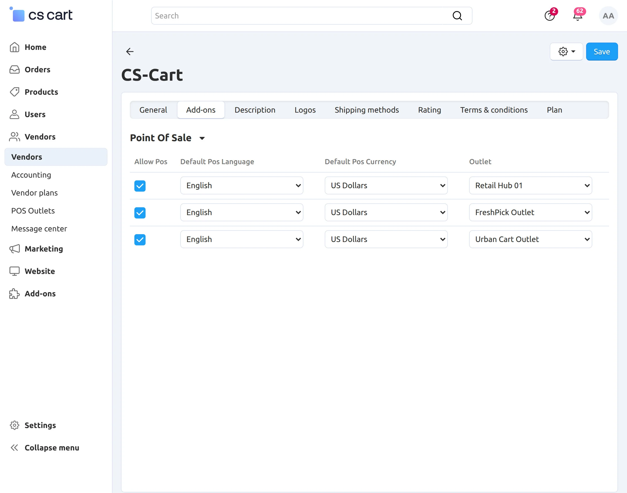Screen dimensions: 627x493
Task: Expand the Point Of Sale dropdown arrow
Action: pos(202,138)
